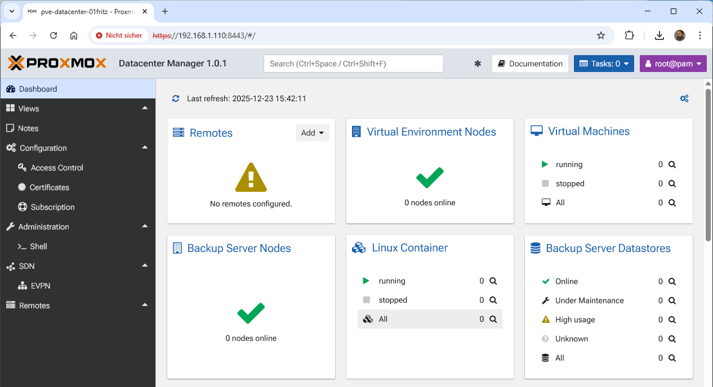The image size is (713, 387).
Task: Collapse the Configuration tree section
Action: coord(145,147)
